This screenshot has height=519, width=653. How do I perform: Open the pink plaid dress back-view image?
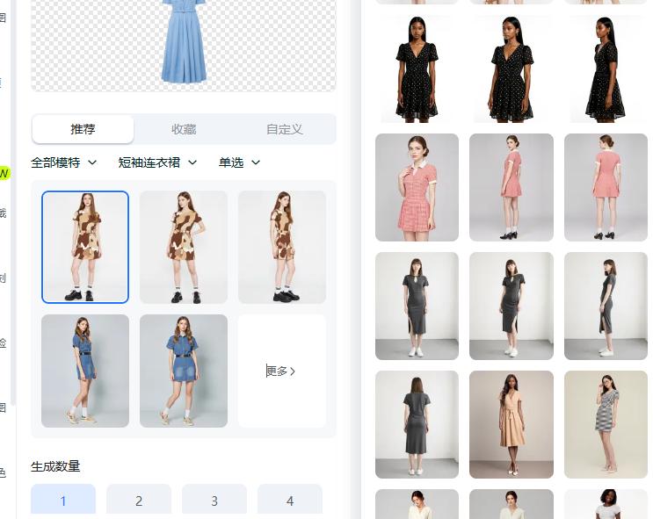tap(606, 187)
